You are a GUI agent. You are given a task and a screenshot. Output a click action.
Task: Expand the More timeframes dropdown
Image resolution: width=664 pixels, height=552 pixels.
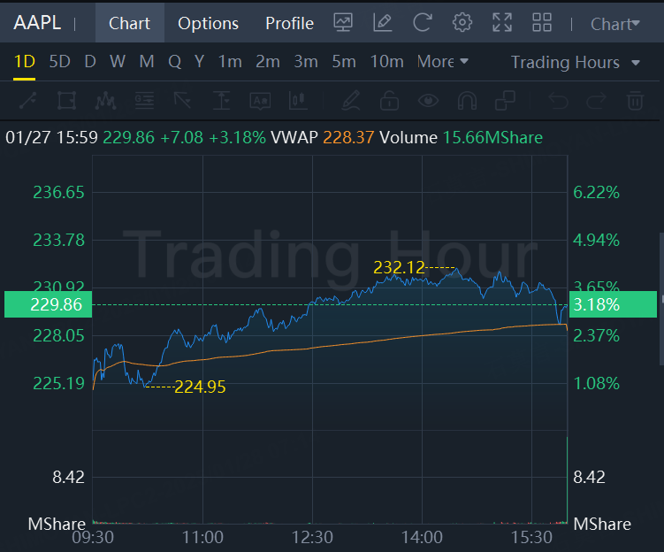point(443,62)
